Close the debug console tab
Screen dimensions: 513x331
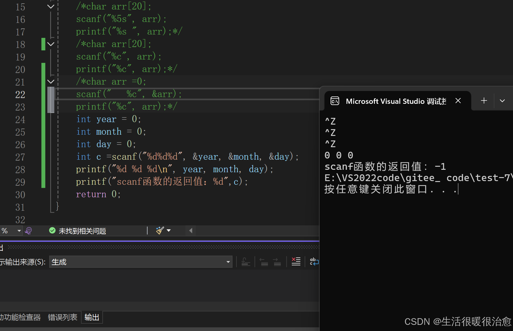point(458,101)
